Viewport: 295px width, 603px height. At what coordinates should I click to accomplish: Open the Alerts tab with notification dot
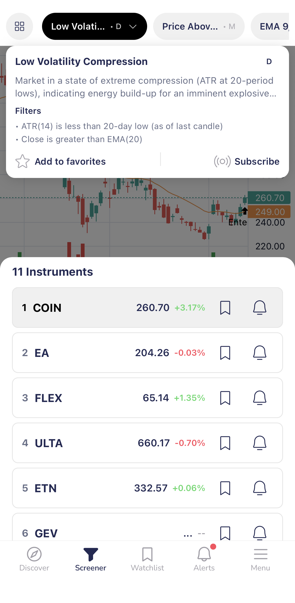204,559
